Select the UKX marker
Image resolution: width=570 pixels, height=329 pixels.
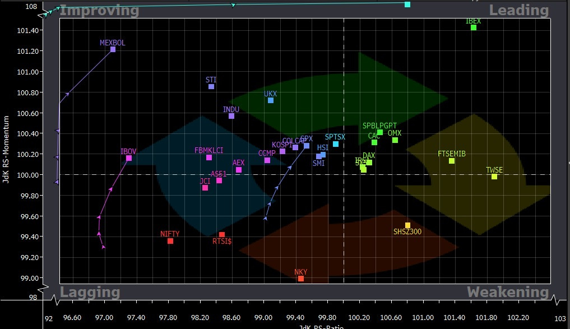(271, 100)
